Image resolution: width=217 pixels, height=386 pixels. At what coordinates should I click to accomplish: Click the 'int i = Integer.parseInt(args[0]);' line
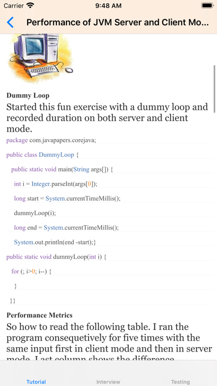[x=55, y=184]
